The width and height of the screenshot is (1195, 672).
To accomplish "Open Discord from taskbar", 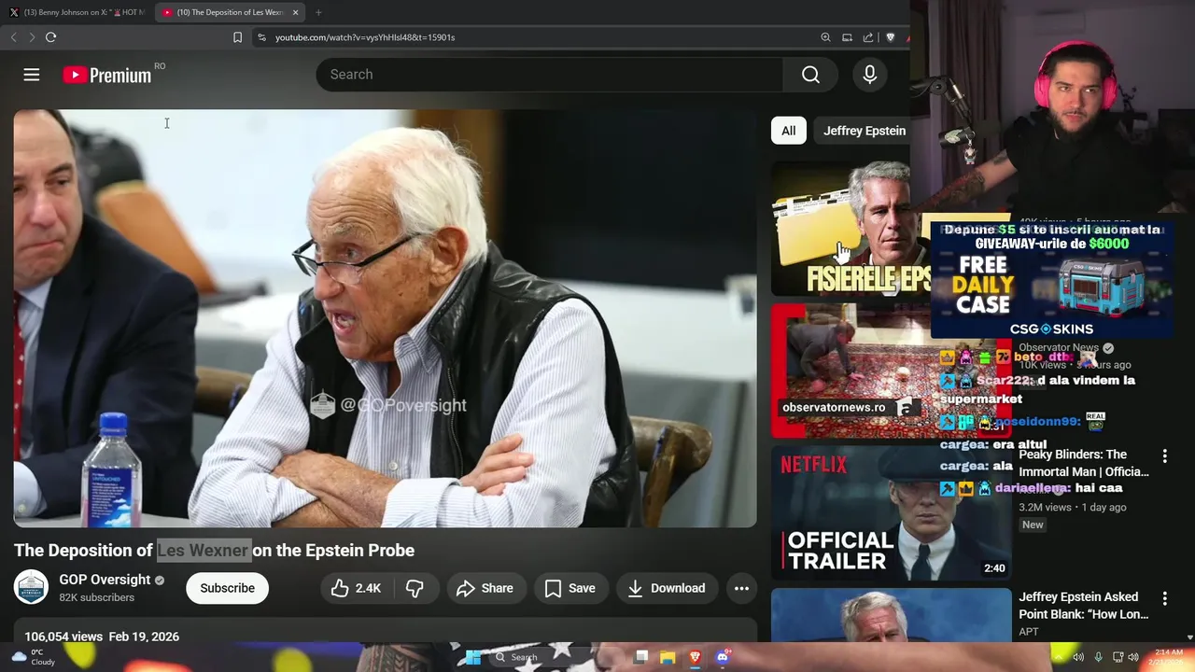I will [x=722, y=657].
